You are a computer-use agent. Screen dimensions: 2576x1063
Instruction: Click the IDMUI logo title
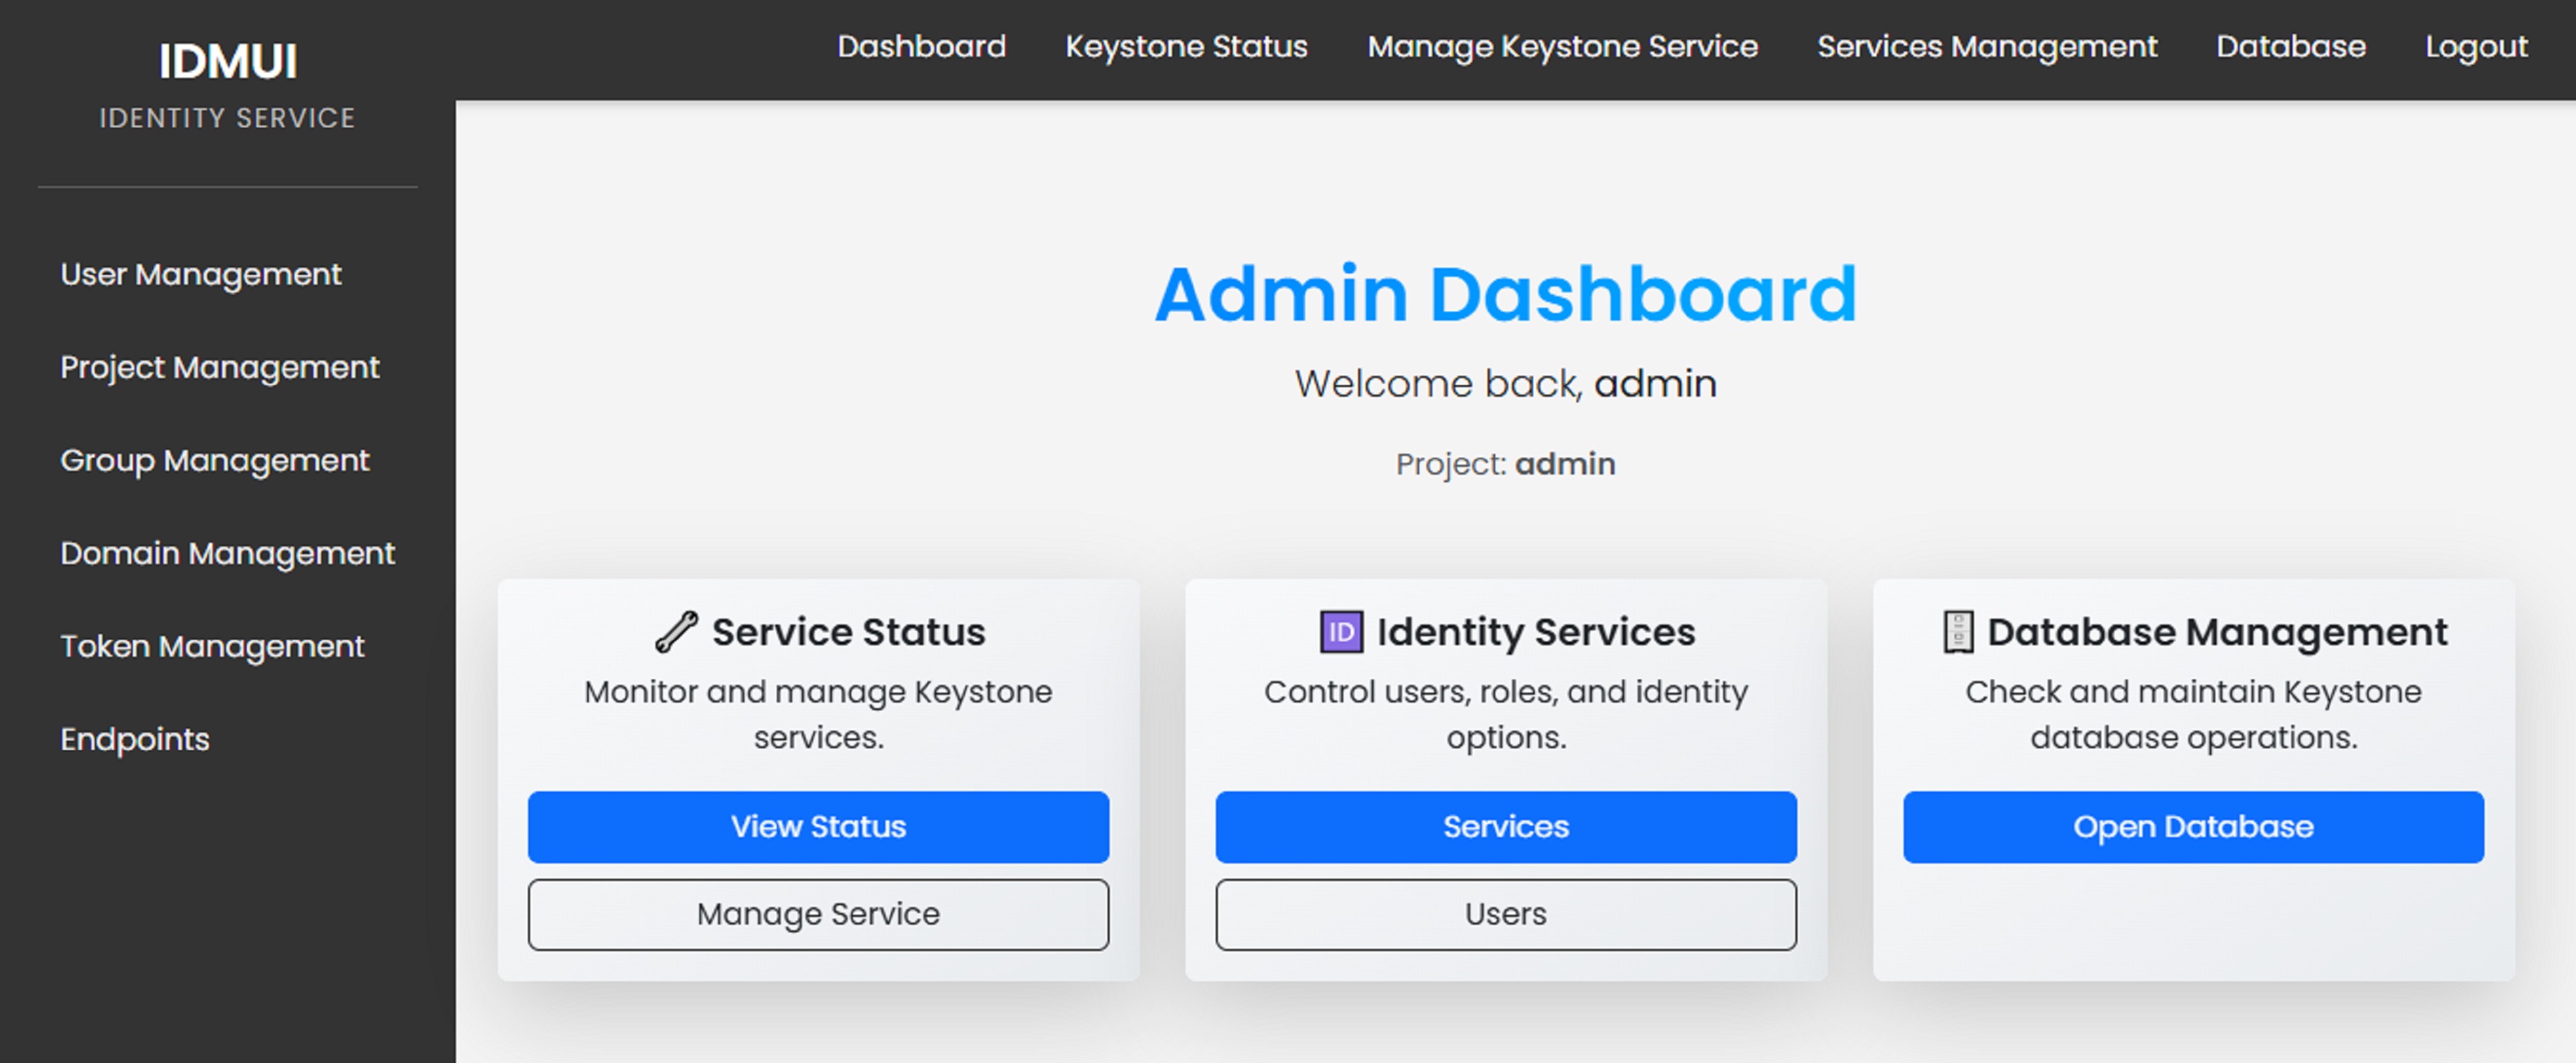pos(228,61)
